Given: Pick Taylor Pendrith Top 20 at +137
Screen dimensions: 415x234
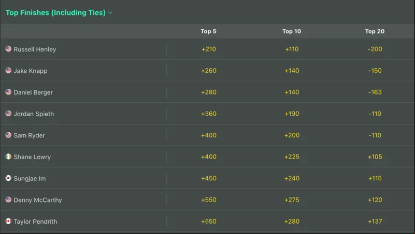Looking at the screenshot, I should point(375,221).
